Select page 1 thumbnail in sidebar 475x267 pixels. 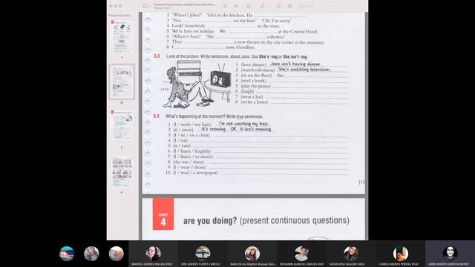[x=122, y=37]
